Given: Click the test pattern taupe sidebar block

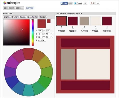Looking at the screenshot, I should (x=68, y=64).
